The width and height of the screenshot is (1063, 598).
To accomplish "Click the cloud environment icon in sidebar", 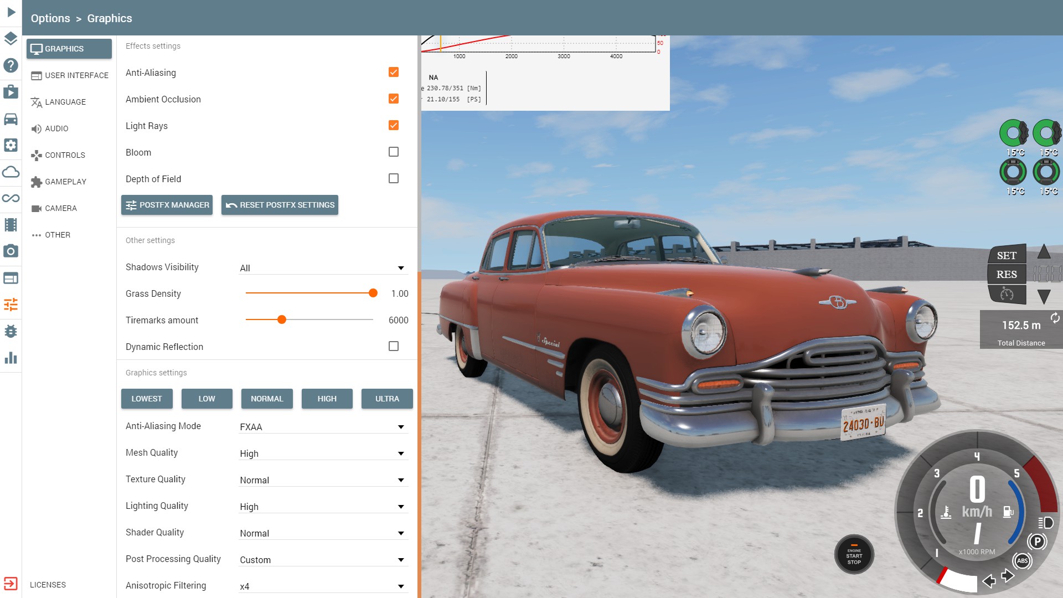I will (11, 172).
